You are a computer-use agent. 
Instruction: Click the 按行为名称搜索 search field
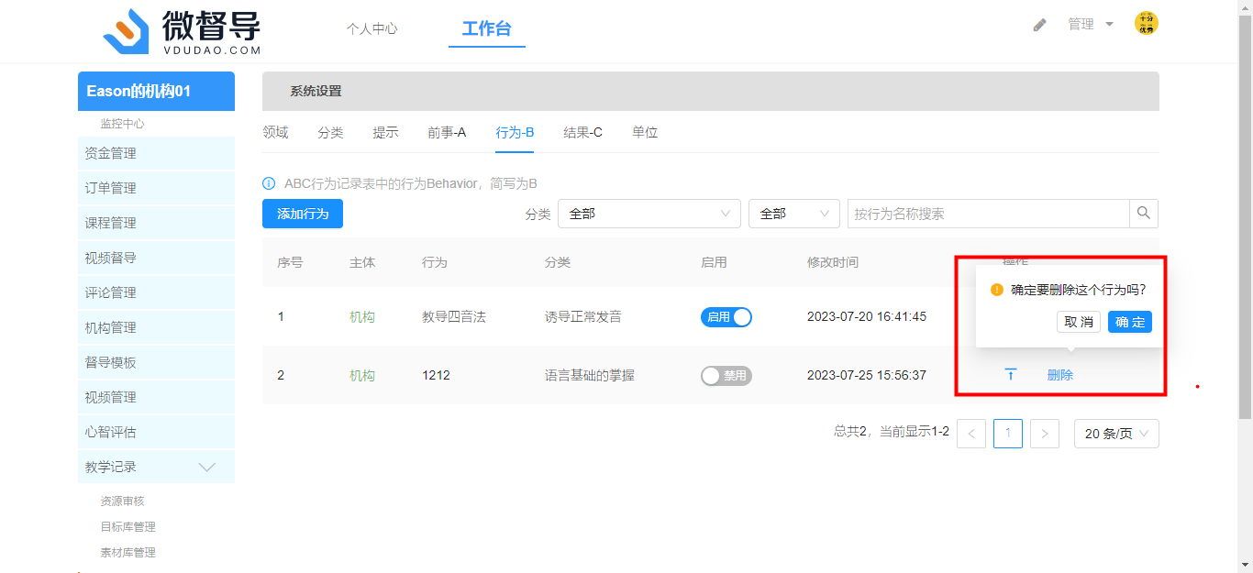pyautogui.click(x=987, y=214)
